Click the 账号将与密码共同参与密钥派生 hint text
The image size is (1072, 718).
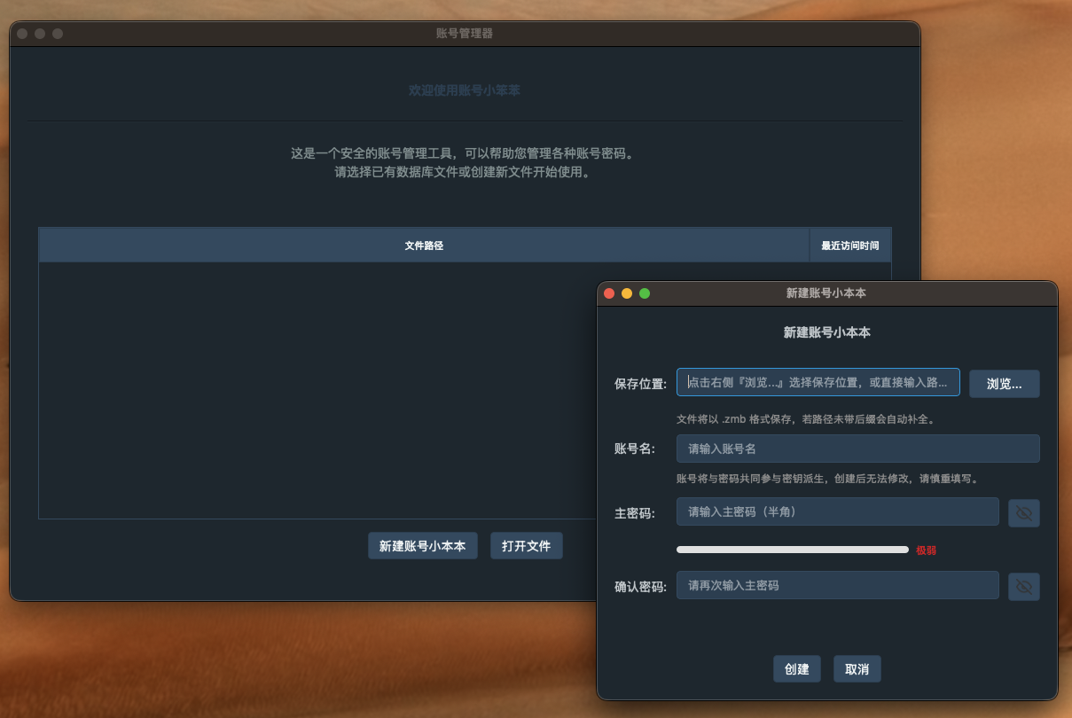point(826,479)
